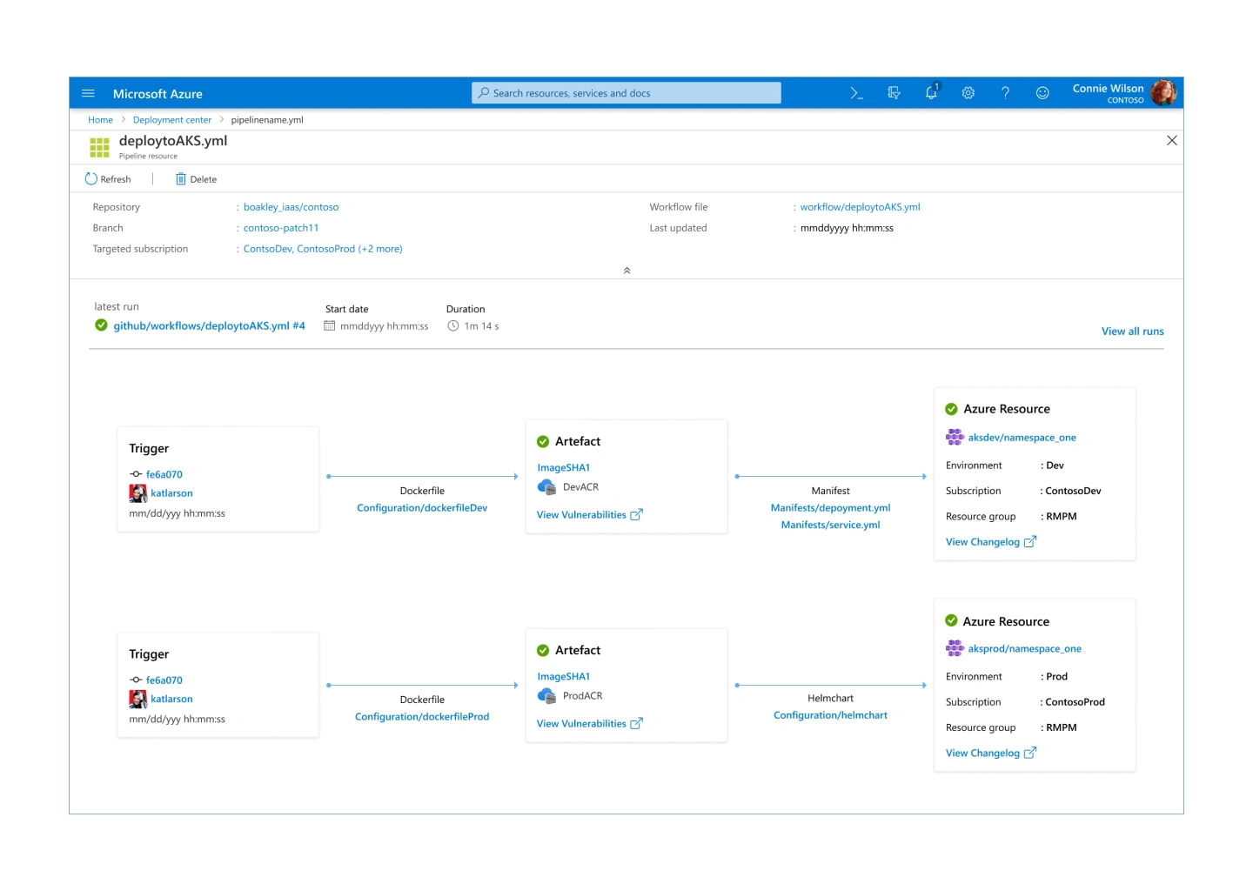
Task: Click the aksdev namespace cluster icon
Action: (x=955, y=437)
